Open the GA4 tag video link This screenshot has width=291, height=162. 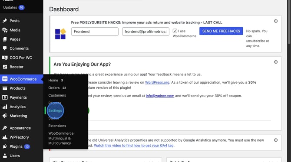point(134,146)
